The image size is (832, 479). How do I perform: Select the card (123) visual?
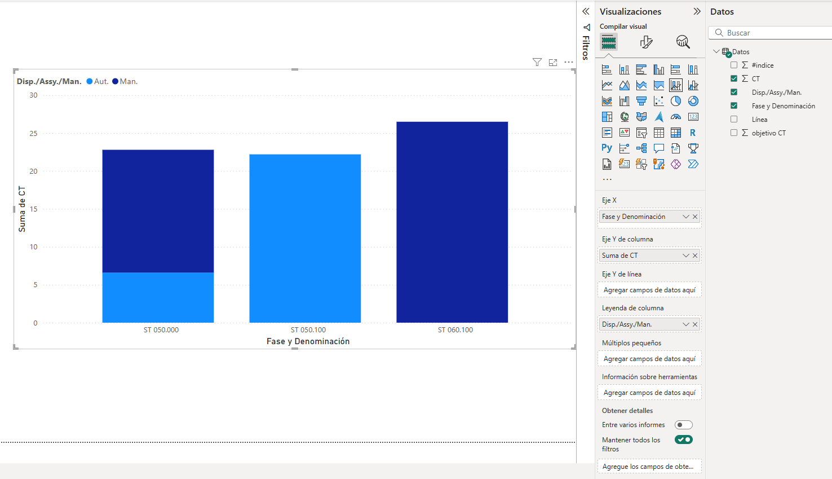click(693, 117)
